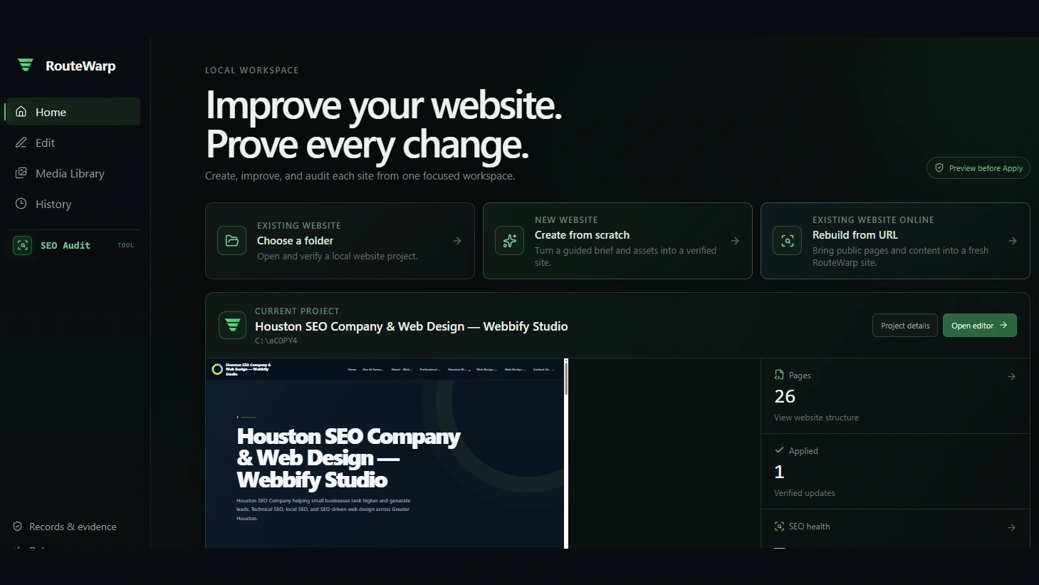Click 'View website structure' text

pos(816,418)
